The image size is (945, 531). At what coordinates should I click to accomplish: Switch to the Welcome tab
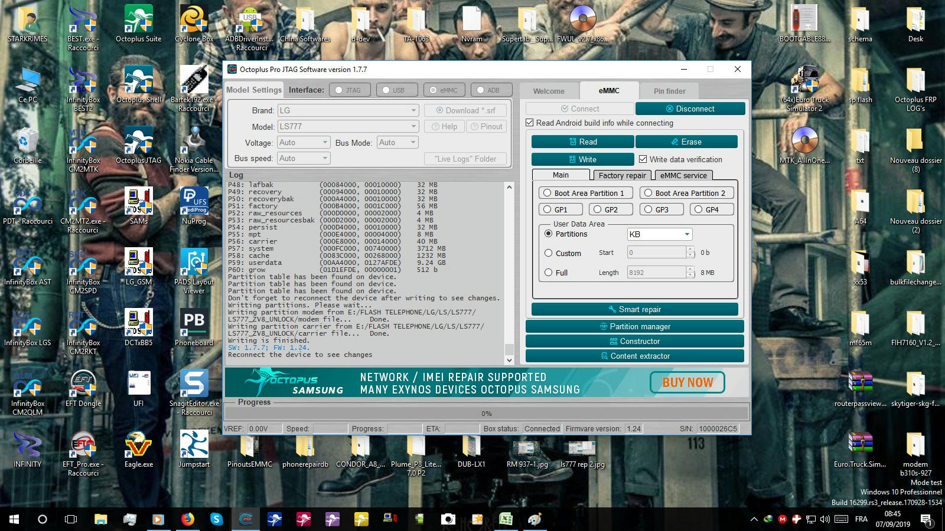coord(549,91)
